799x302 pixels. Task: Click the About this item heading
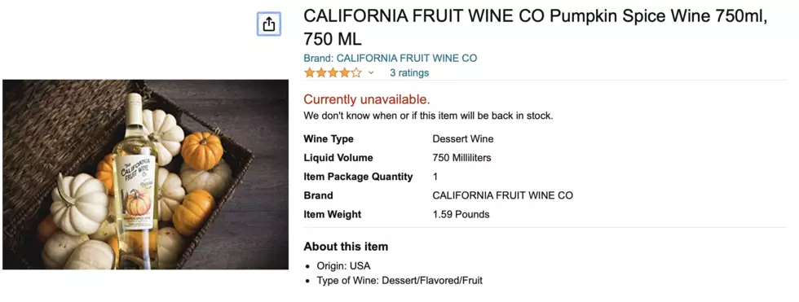click(x=346, y=247)
